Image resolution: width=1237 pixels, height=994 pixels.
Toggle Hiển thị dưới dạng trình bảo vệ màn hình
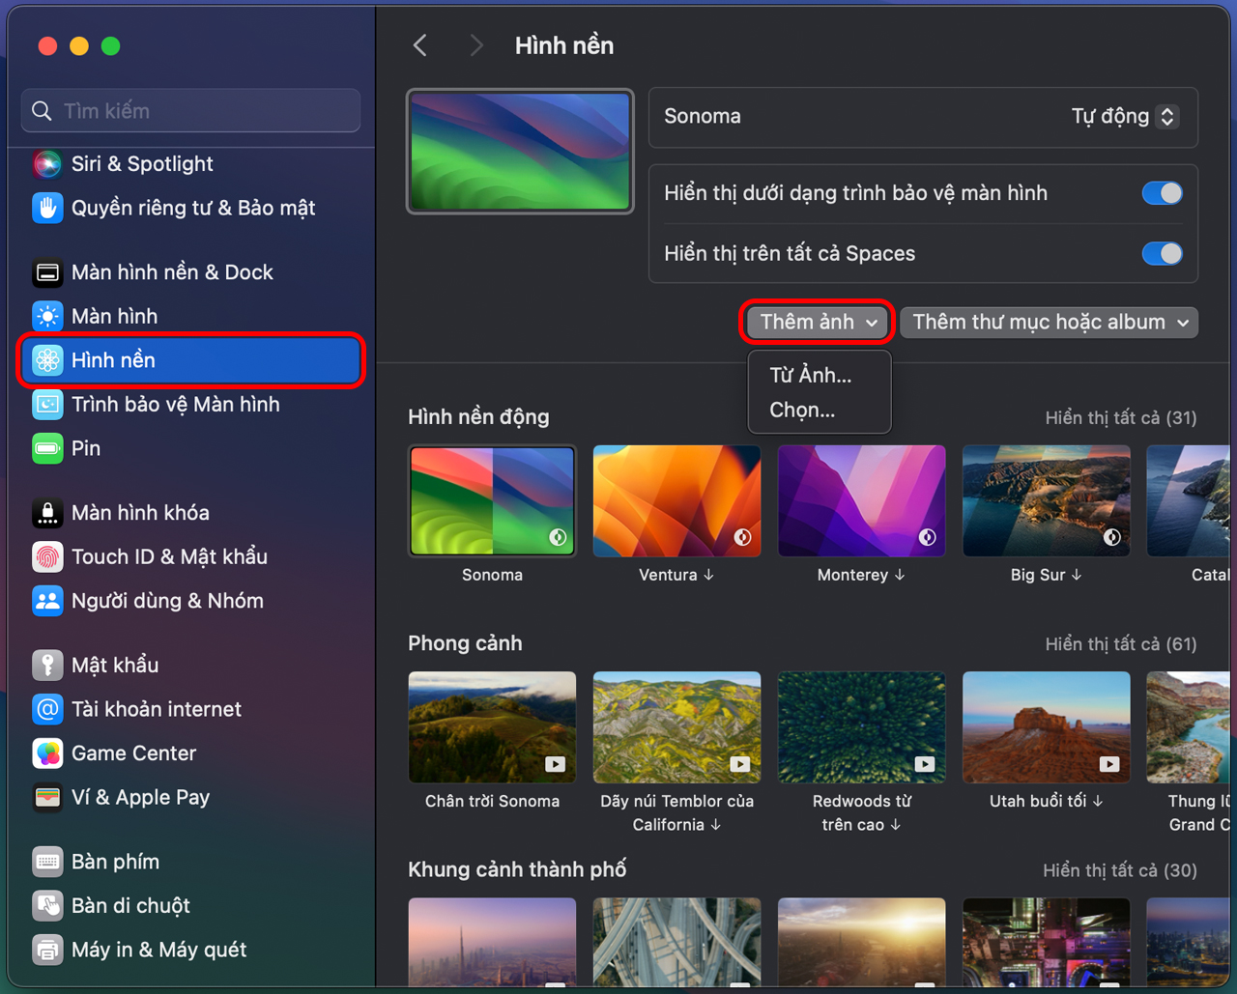1162,193
